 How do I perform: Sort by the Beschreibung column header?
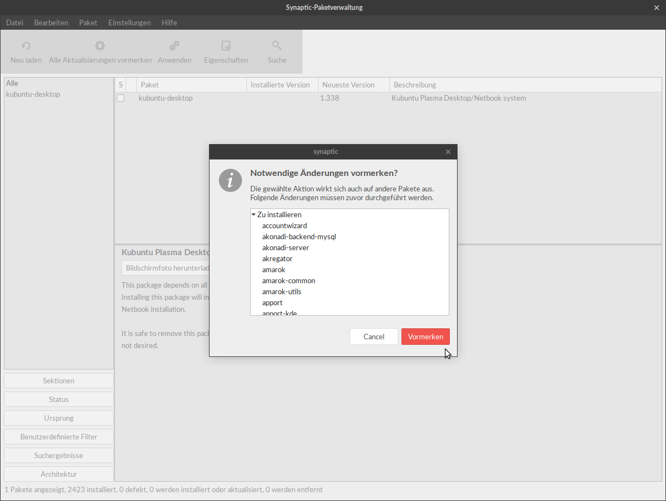525,85
